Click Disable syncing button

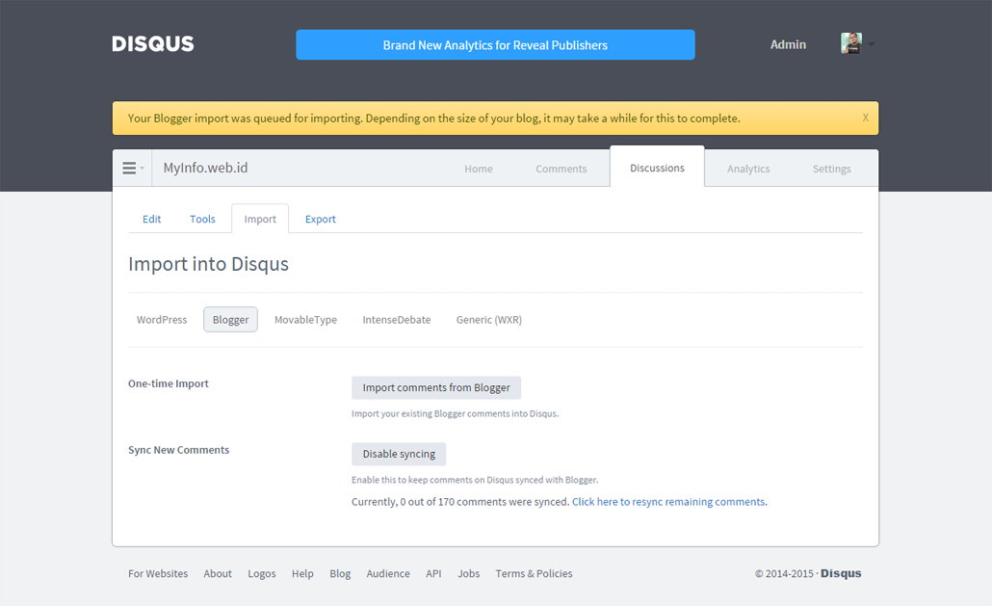coord(399,454)
